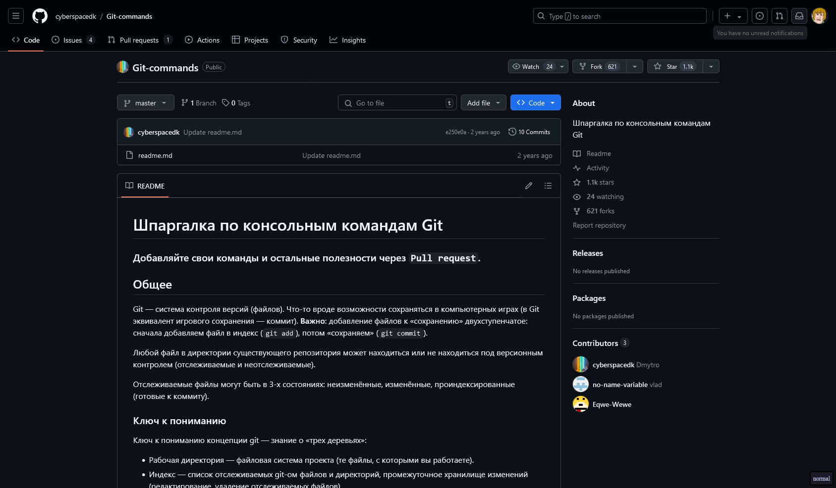Viewport: 836px width, 488px height.
Task: Open the Contributors section link
Action: coord(601,343)
